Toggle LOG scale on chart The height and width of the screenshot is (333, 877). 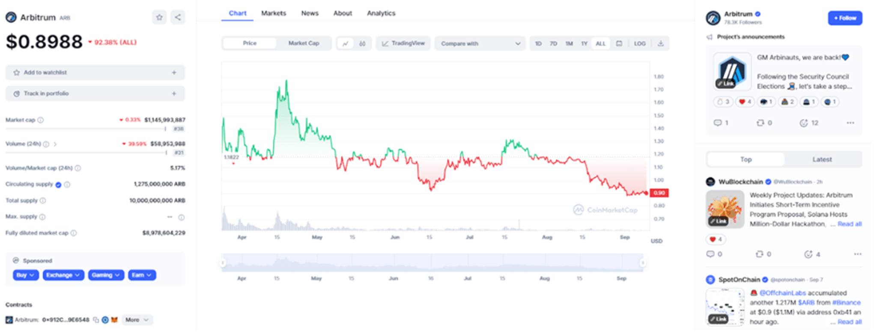pyautogui.click(x=639, y=44)
